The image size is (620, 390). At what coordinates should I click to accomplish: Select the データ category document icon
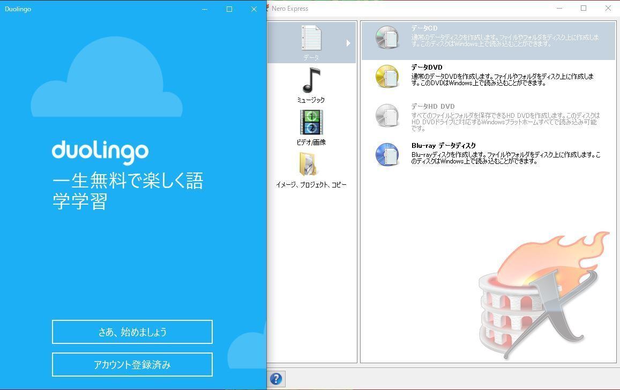(x=311, y=38)
